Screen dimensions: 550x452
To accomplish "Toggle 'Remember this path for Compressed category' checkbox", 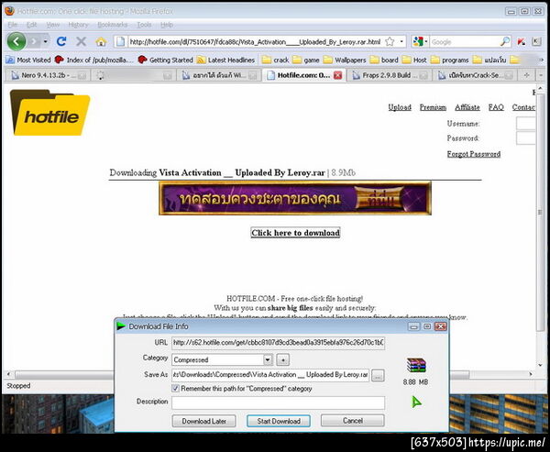I will click(x=175, y=389).
